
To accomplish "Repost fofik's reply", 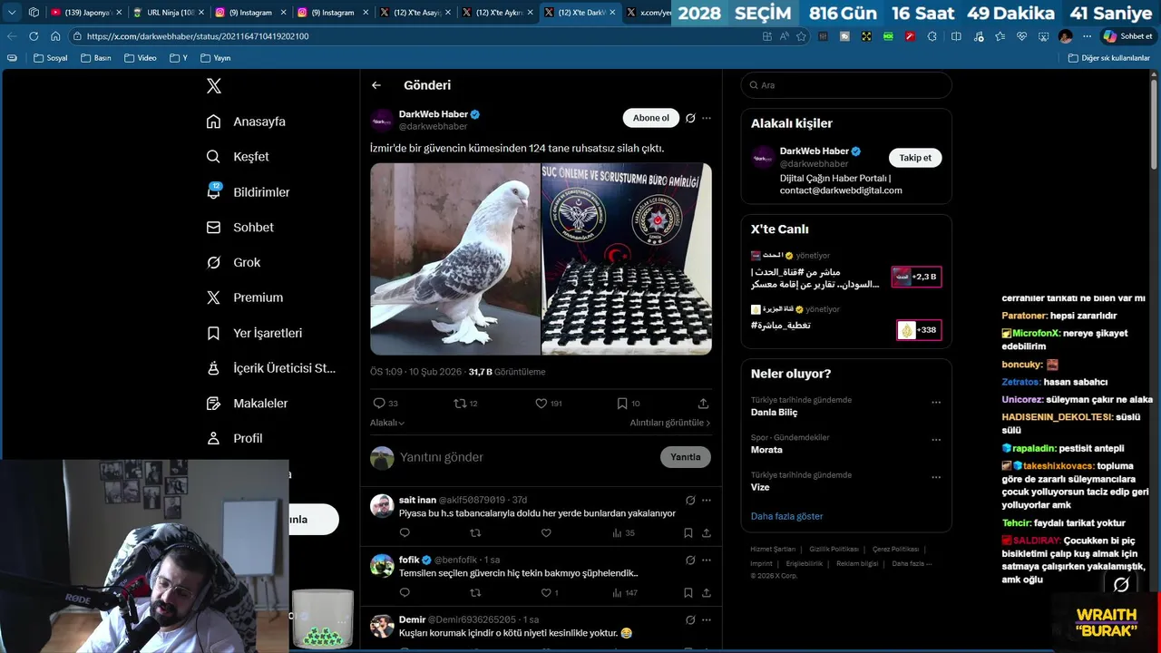I will coord(475,593).
